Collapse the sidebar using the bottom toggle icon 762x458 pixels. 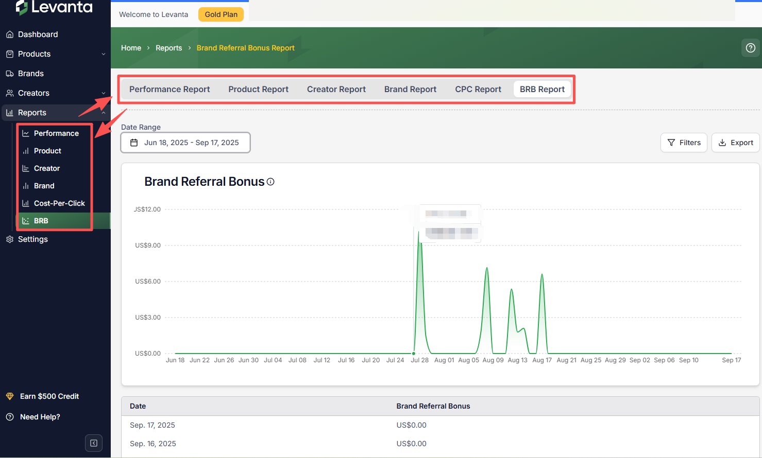(94, 443)
